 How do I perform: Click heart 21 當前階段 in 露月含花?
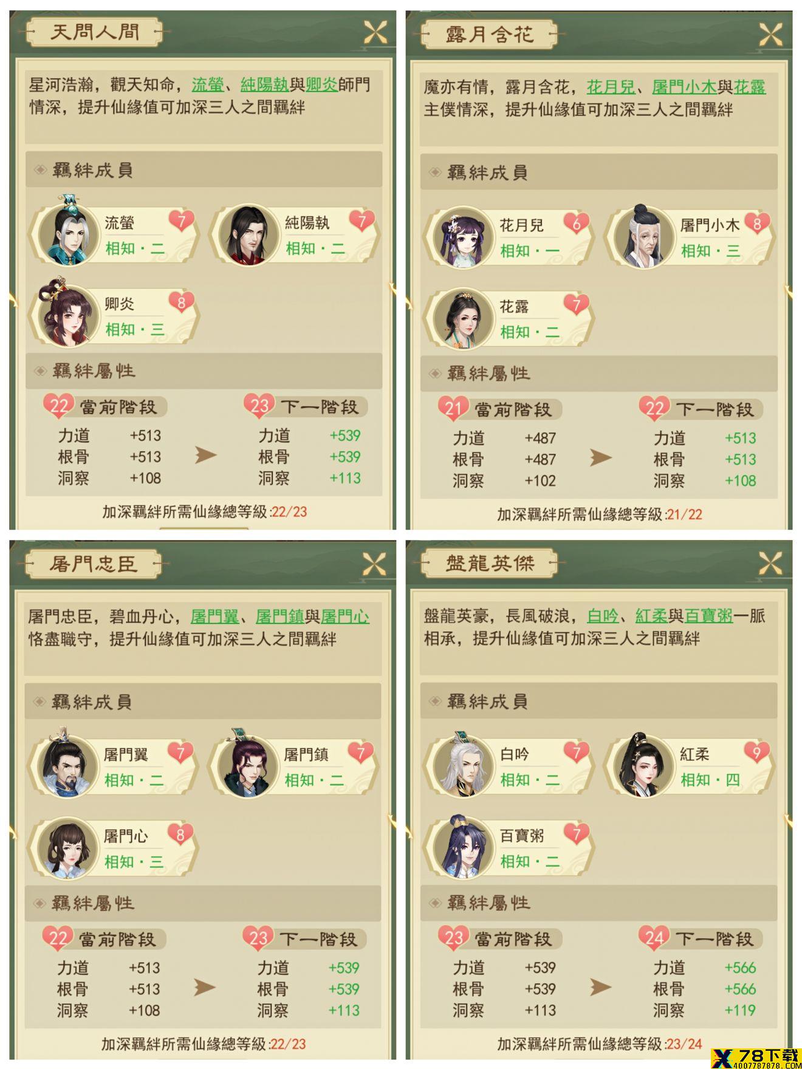453,408
